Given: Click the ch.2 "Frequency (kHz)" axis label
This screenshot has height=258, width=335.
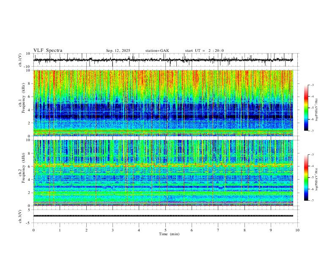Looking at the screenshot, I should 23,167.
